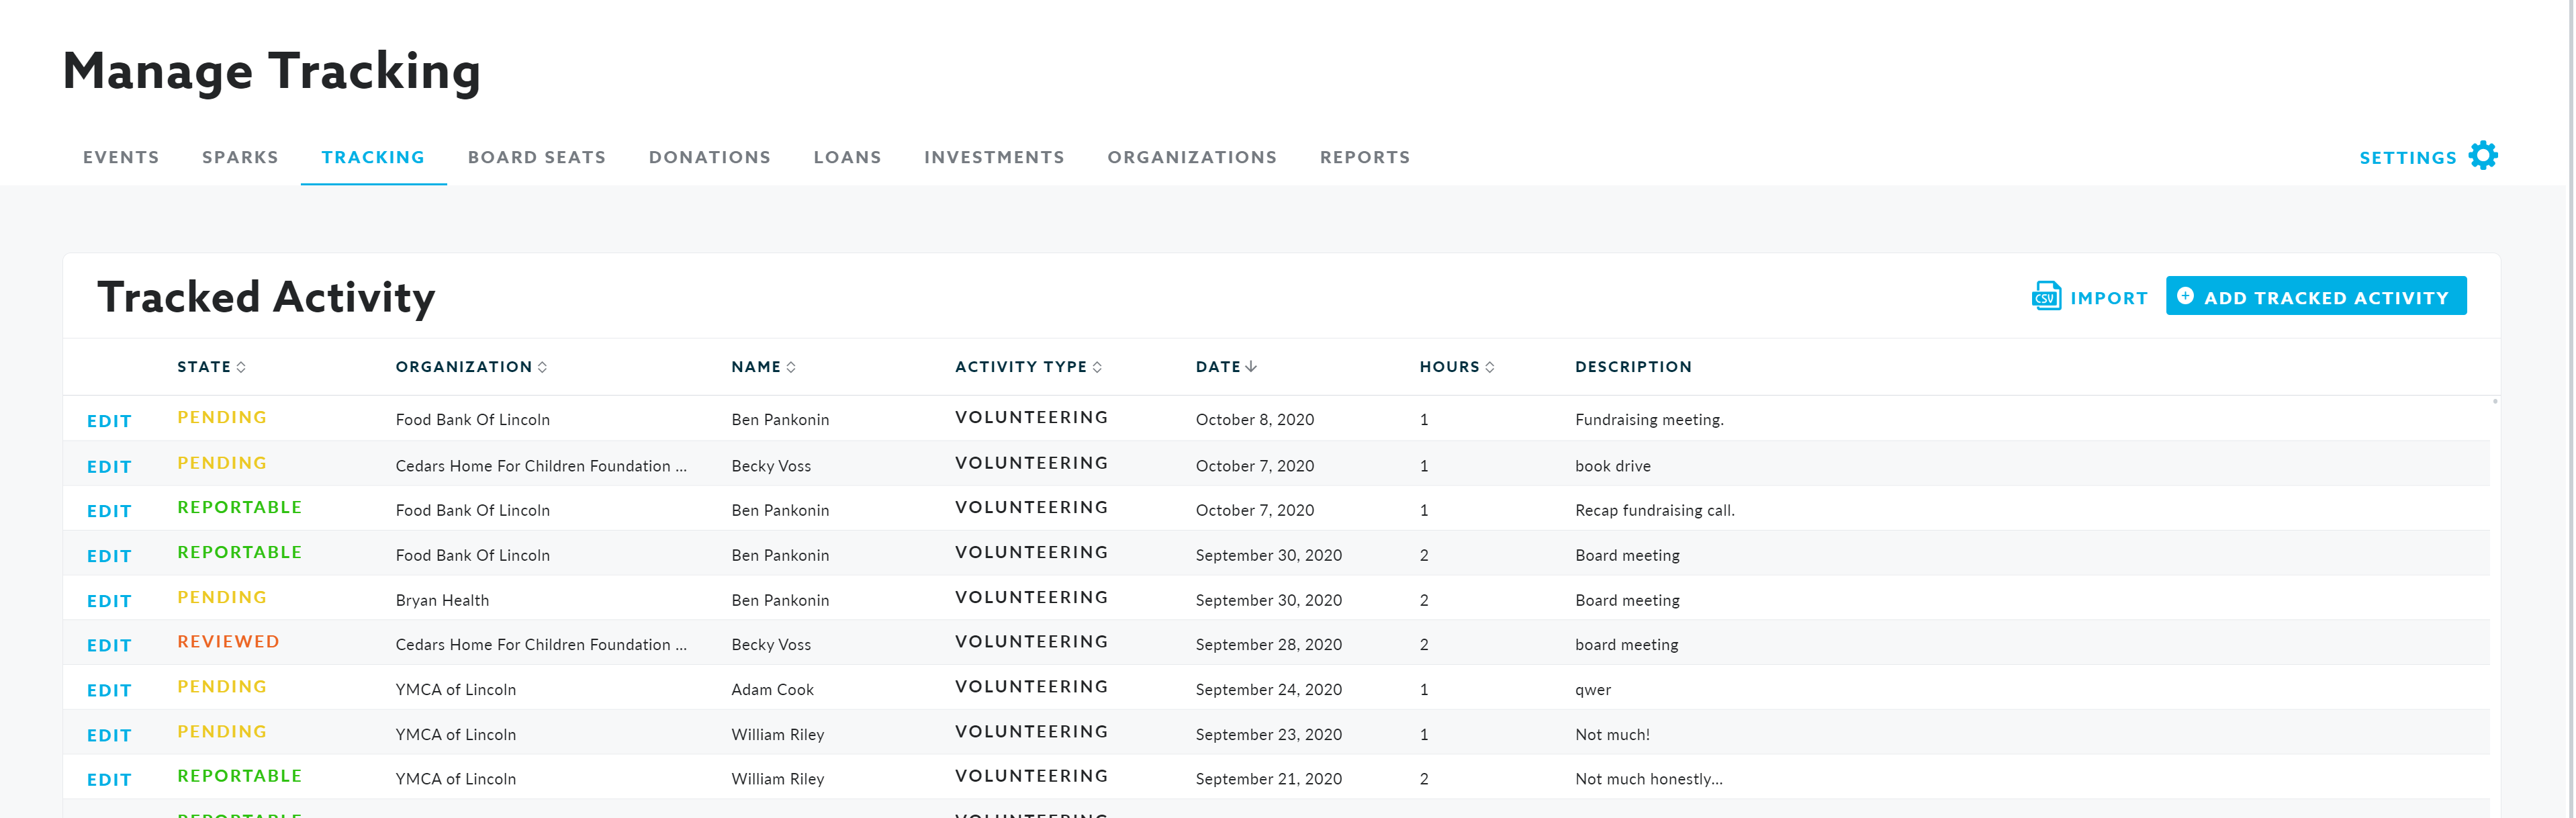Sort by State column arrows
The image size is (2576, 818).
[241, 367]
